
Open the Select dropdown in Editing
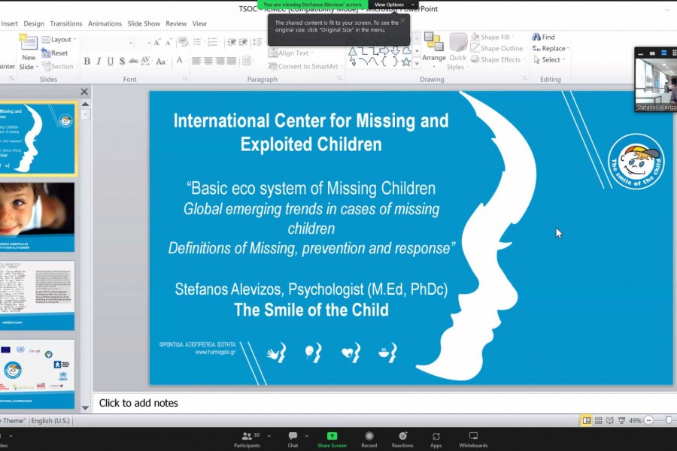[549, 60]
